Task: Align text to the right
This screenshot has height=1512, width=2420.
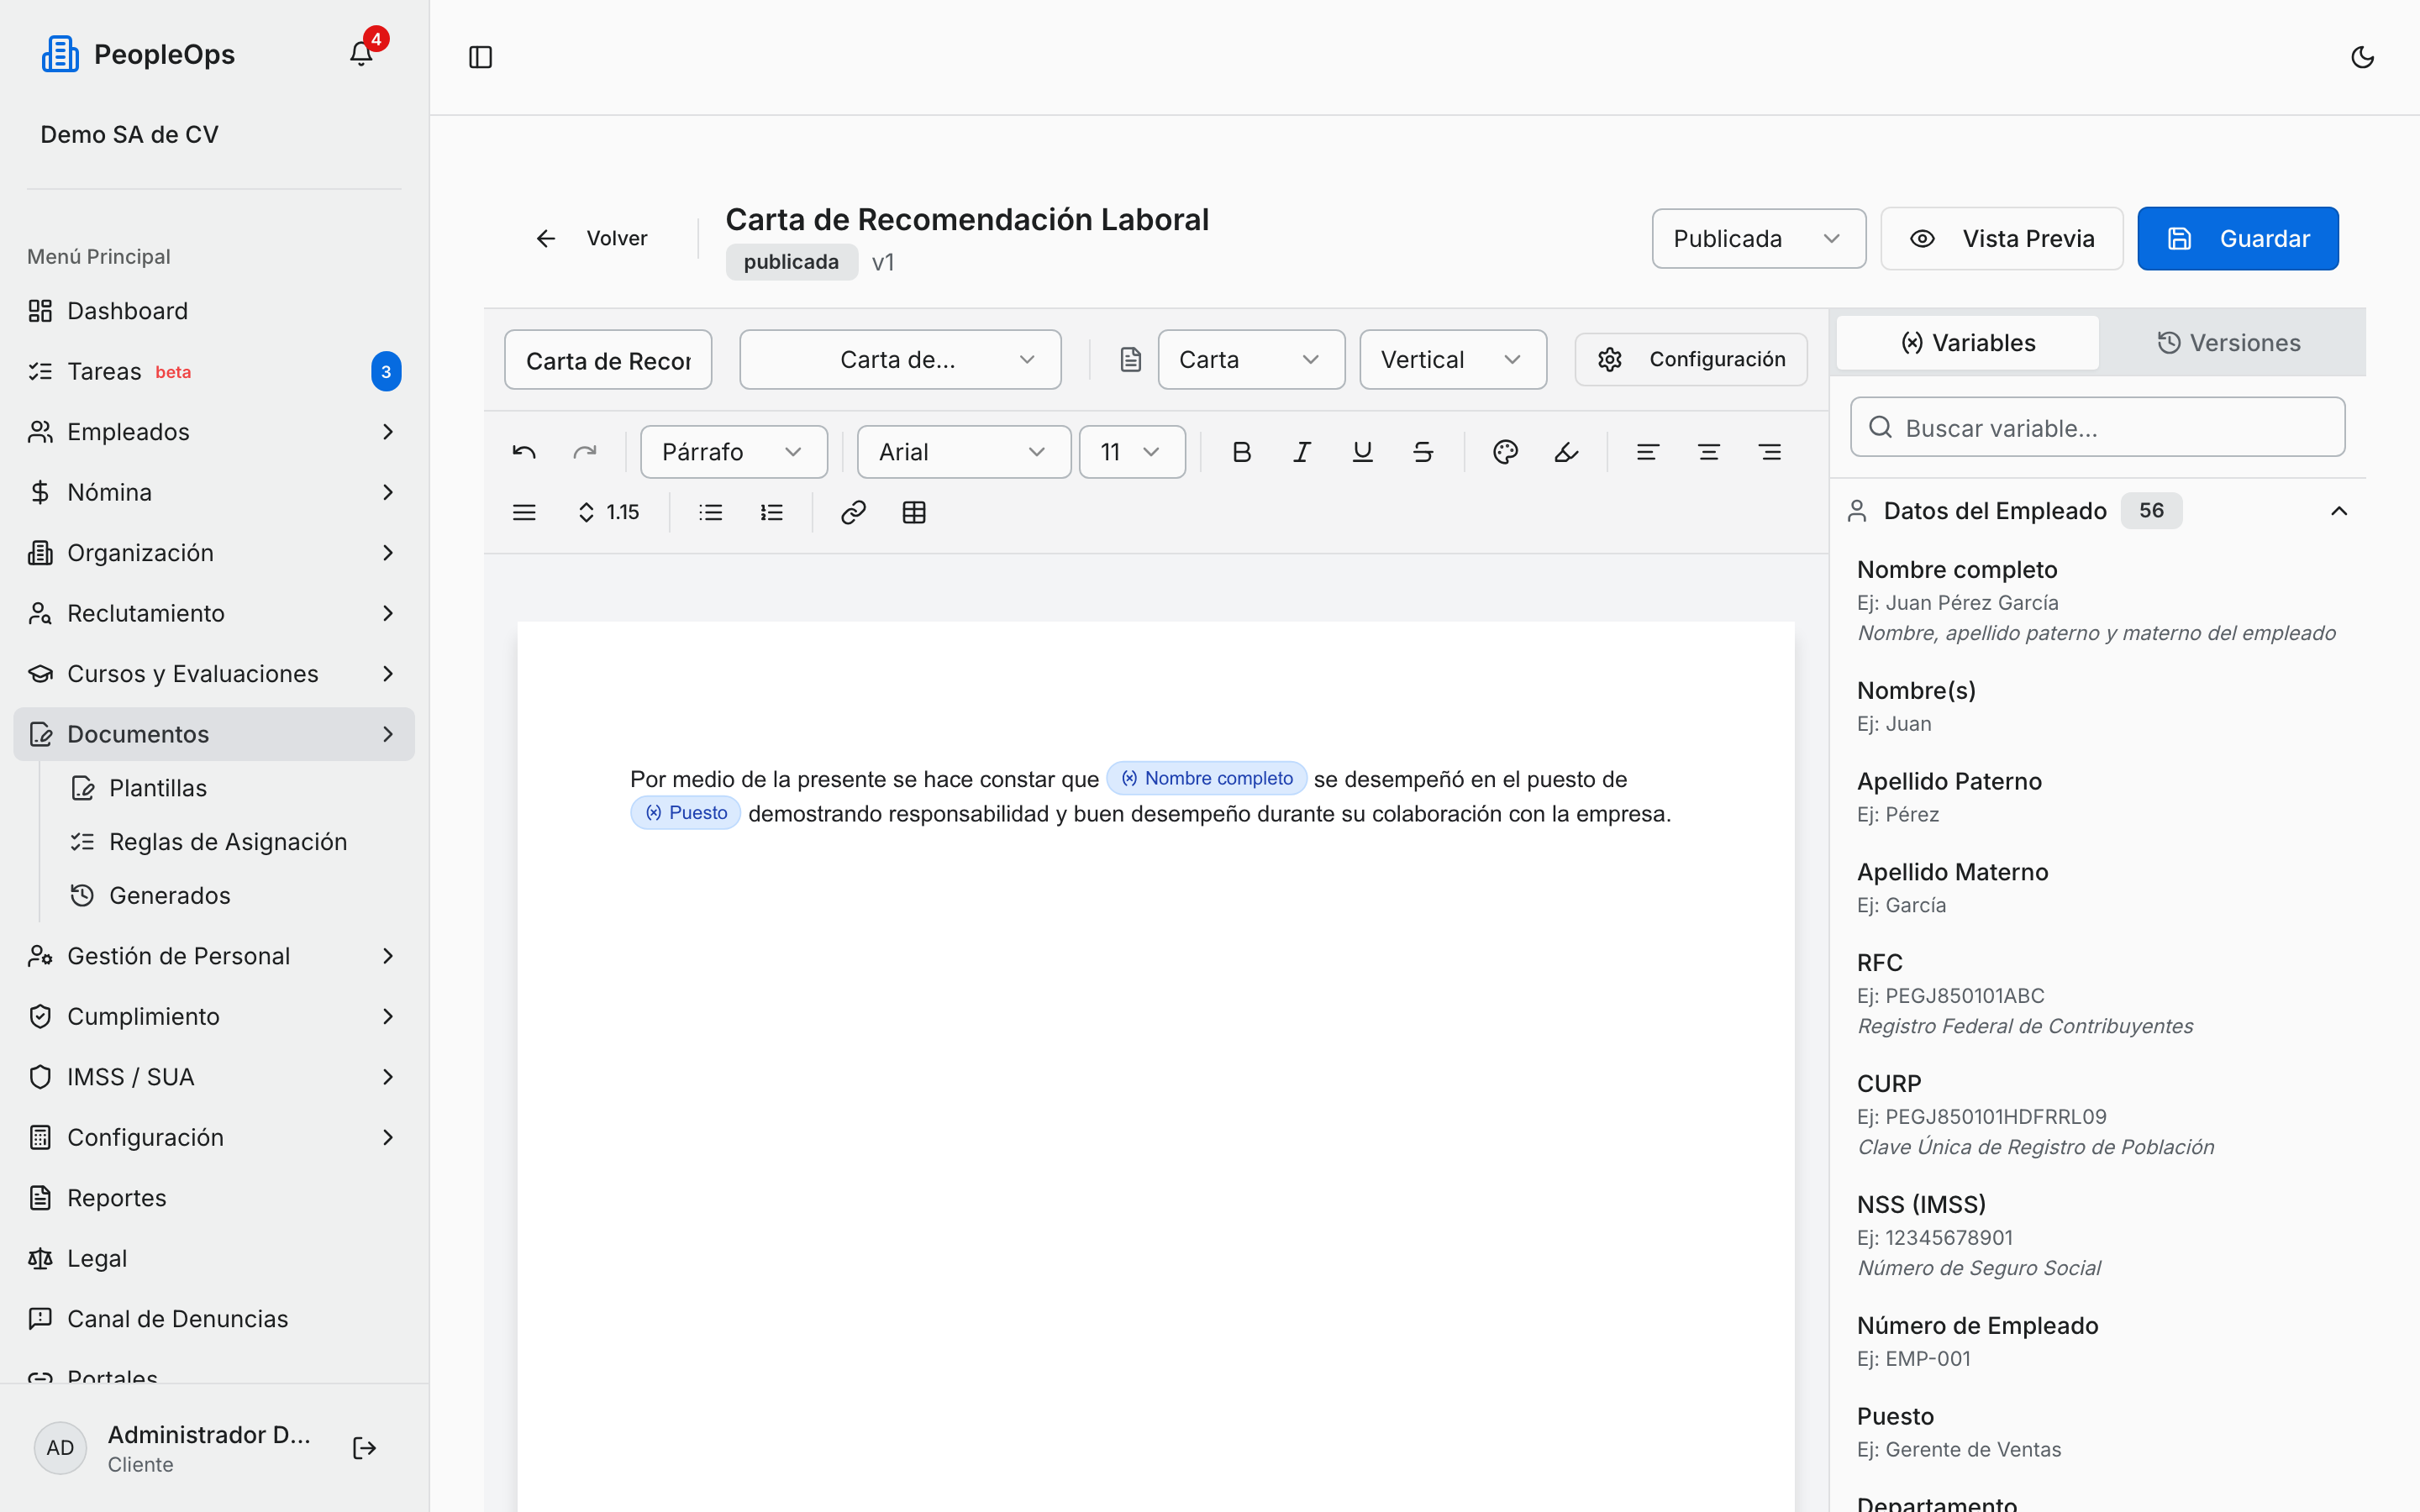Action: pyautogui.click(x=1770, y=452)
